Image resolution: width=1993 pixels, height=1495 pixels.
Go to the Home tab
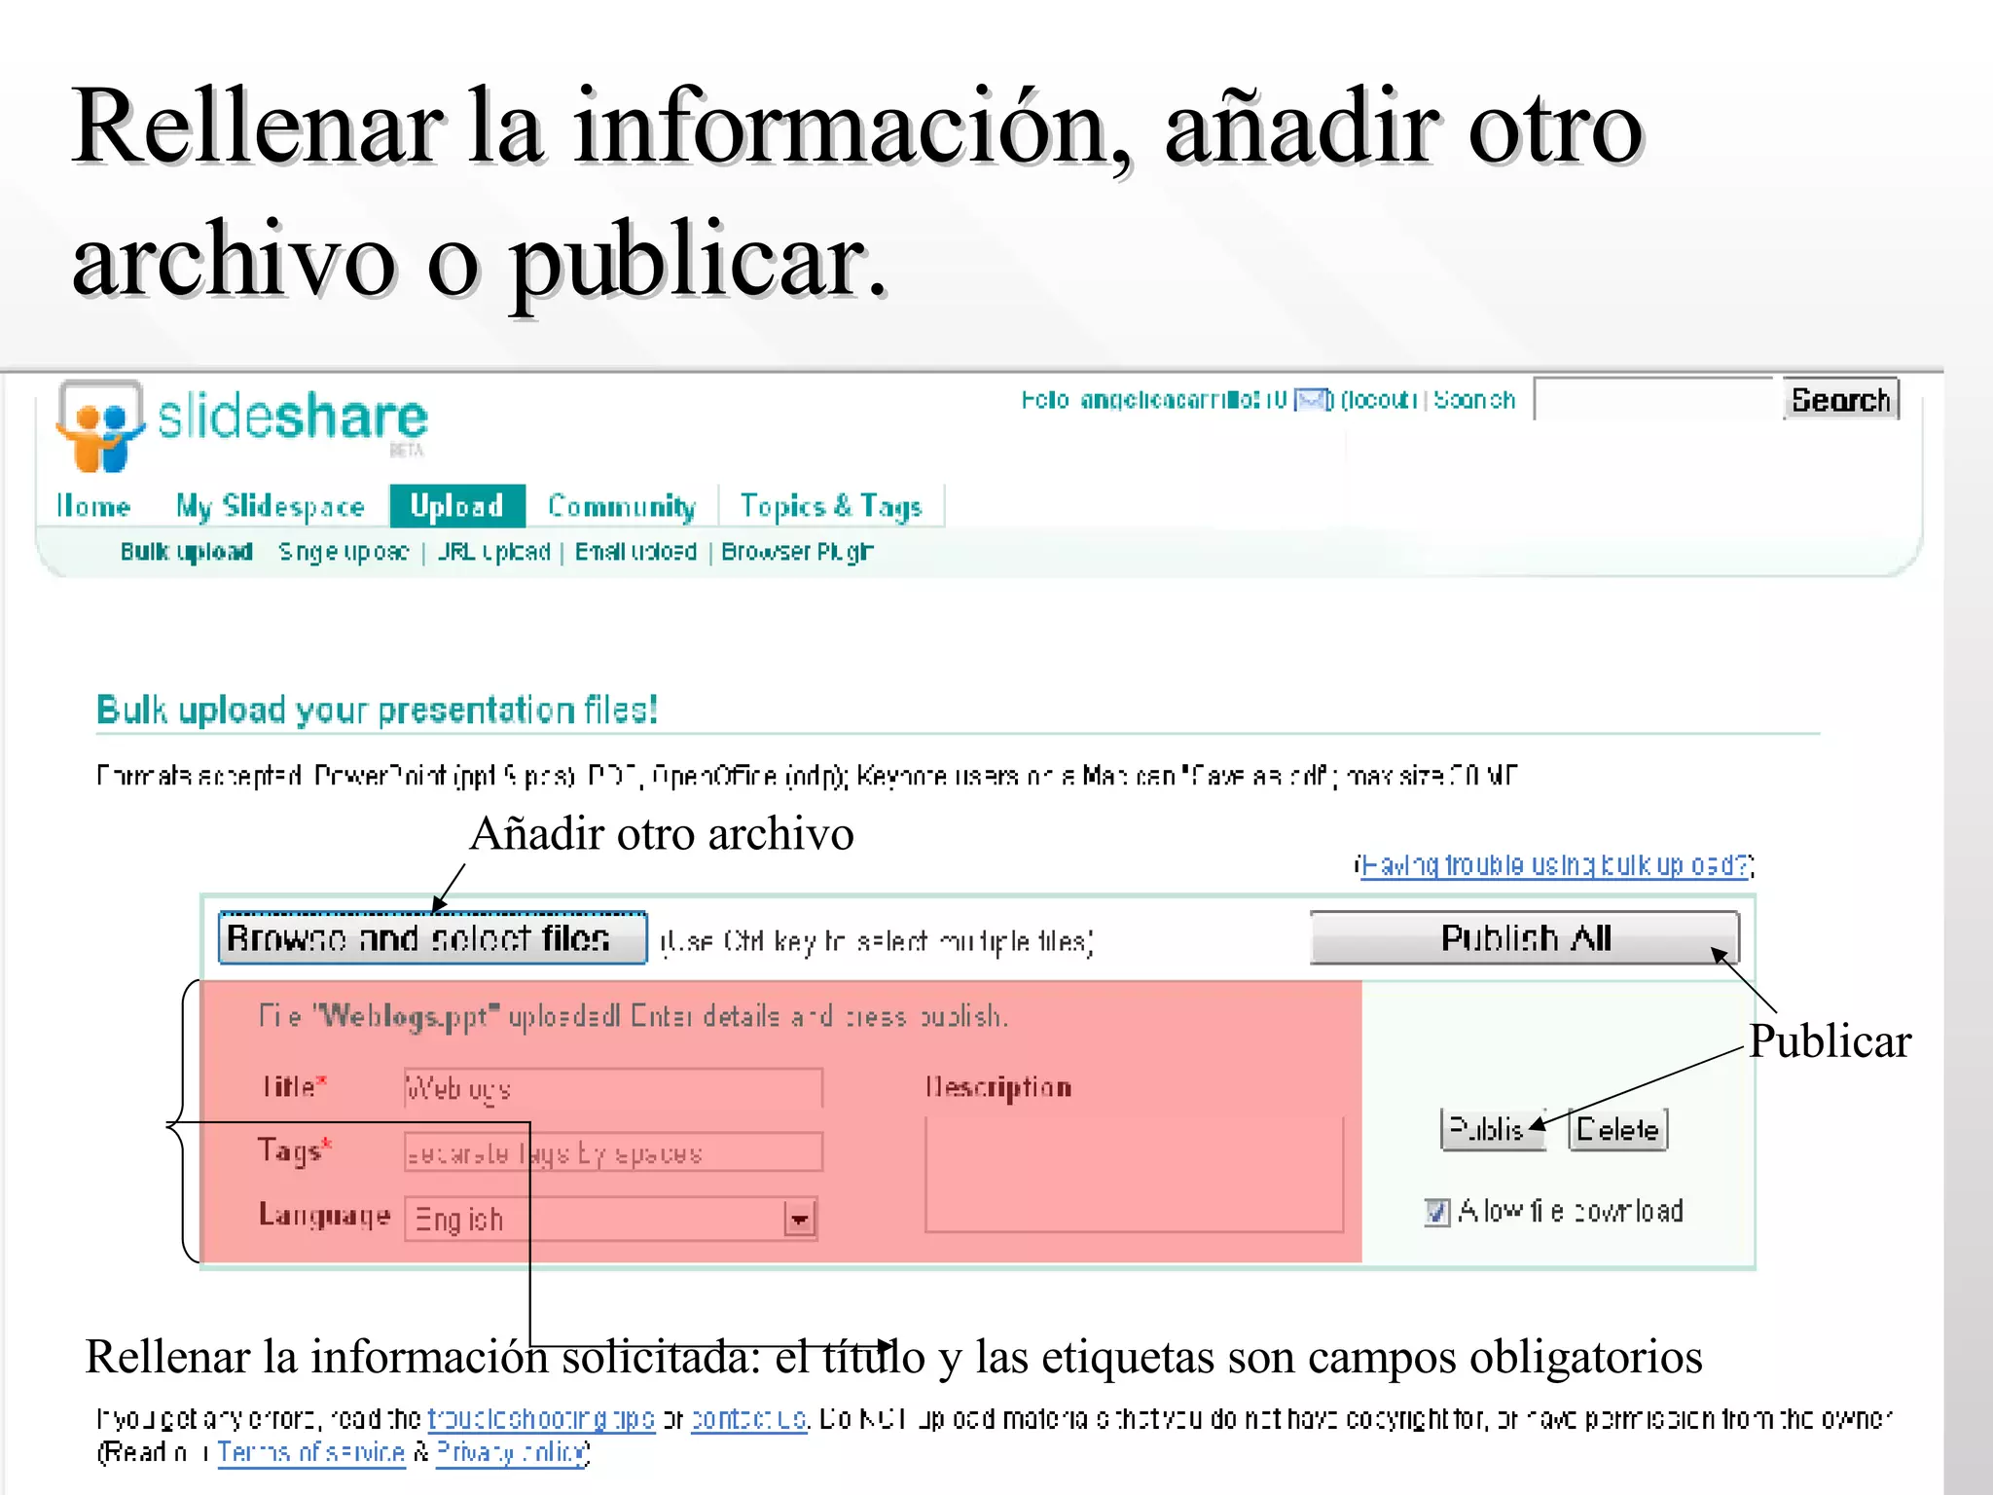pos(93,506)
